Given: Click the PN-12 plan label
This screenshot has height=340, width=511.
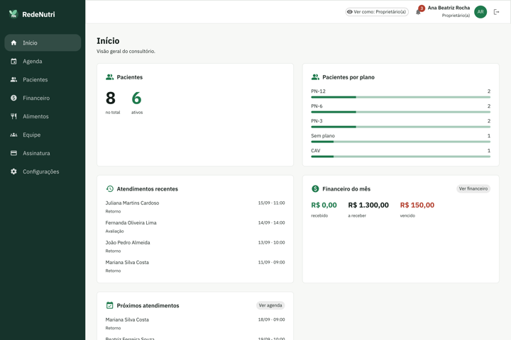Looking at the screenshot, I should coord(318,91).
